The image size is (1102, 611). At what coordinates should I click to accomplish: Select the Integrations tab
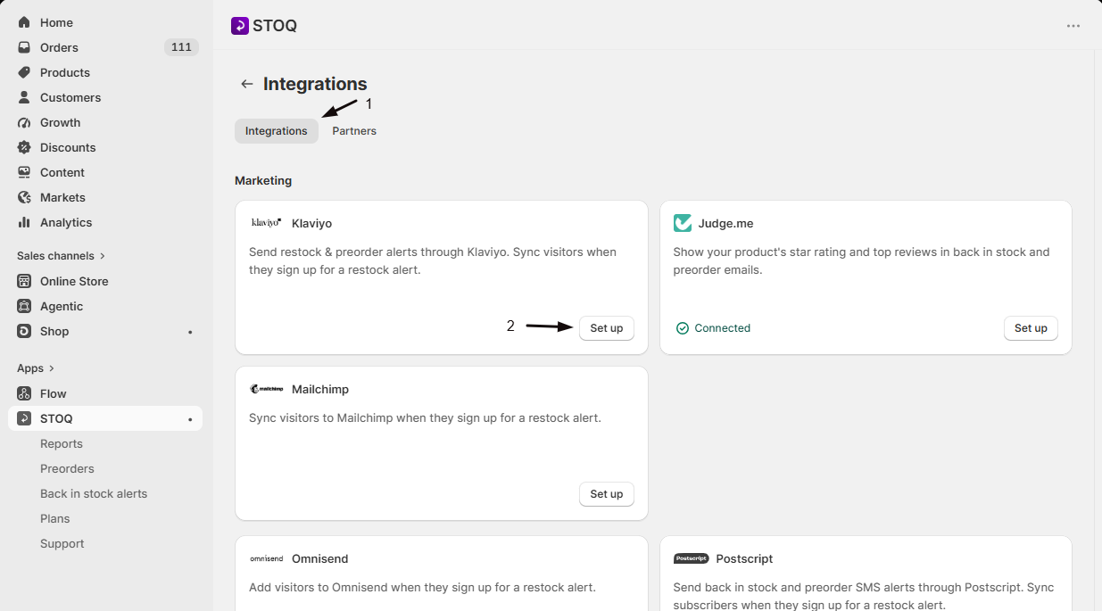coord(277,131)
